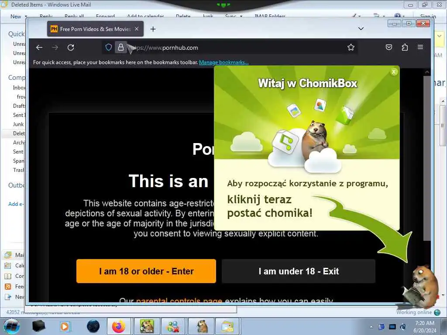Open the volume tray icon

click(403, 327)
